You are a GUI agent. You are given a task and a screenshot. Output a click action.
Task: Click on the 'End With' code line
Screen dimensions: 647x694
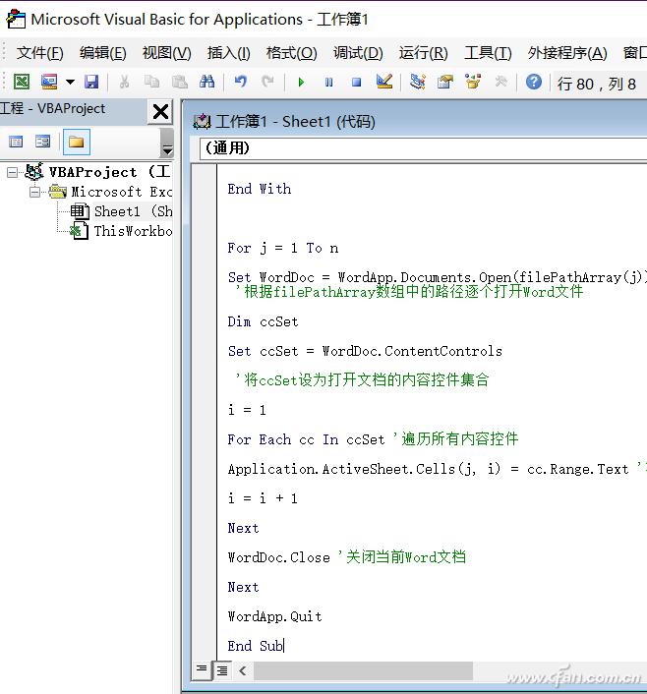[x=260, y=189]
